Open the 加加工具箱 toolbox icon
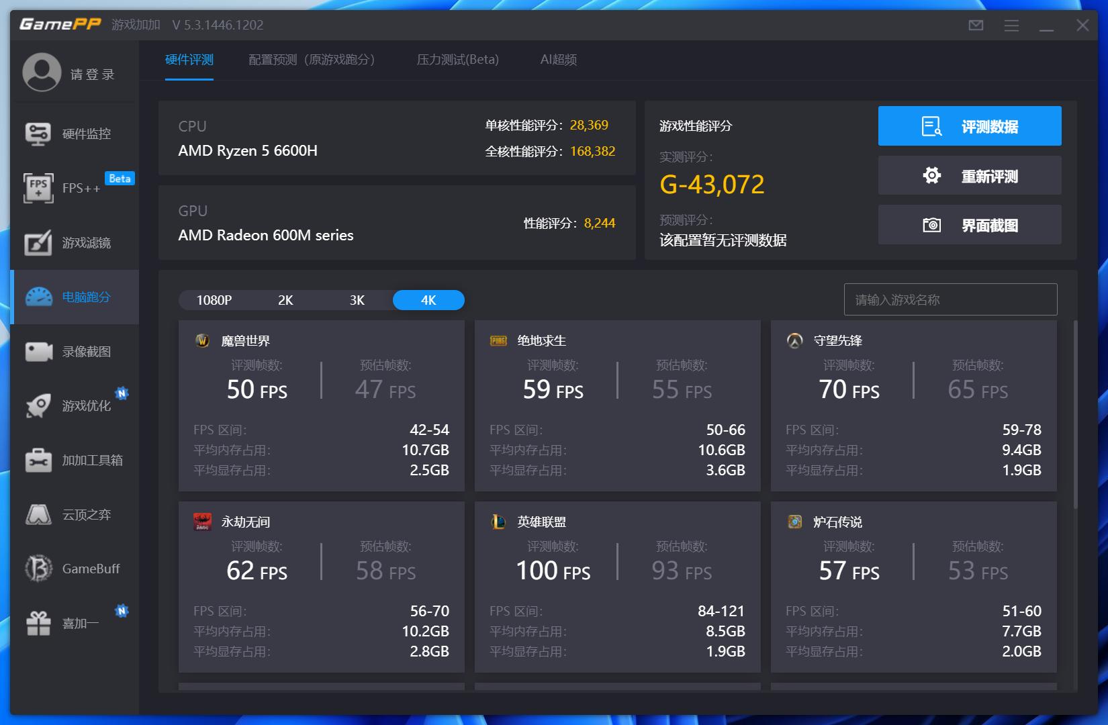The width and height of the screenshot is (1108, 725). point(38,461)
